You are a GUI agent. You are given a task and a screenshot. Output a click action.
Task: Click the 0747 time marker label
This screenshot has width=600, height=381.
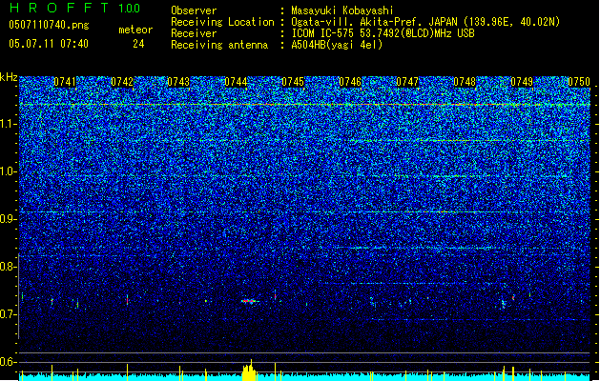click(x=407, y=82)
